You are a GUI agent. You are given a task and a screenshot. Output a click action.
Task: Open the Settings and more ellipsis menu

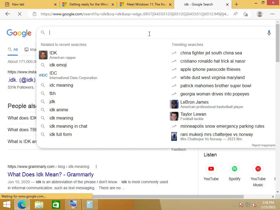pyautogui.click(x=272, y=14)
